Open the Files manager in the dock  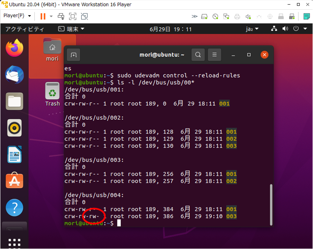click(14, 101)
